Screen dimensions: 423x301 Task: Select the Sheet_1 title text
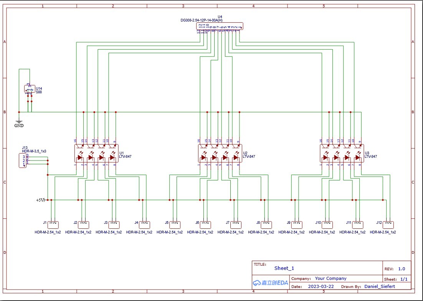[284, 268]
